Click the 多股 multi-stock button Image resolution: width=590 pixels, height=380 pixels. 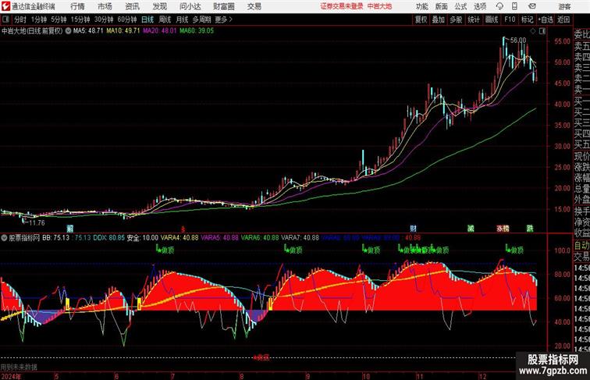[x=456, y=20]
